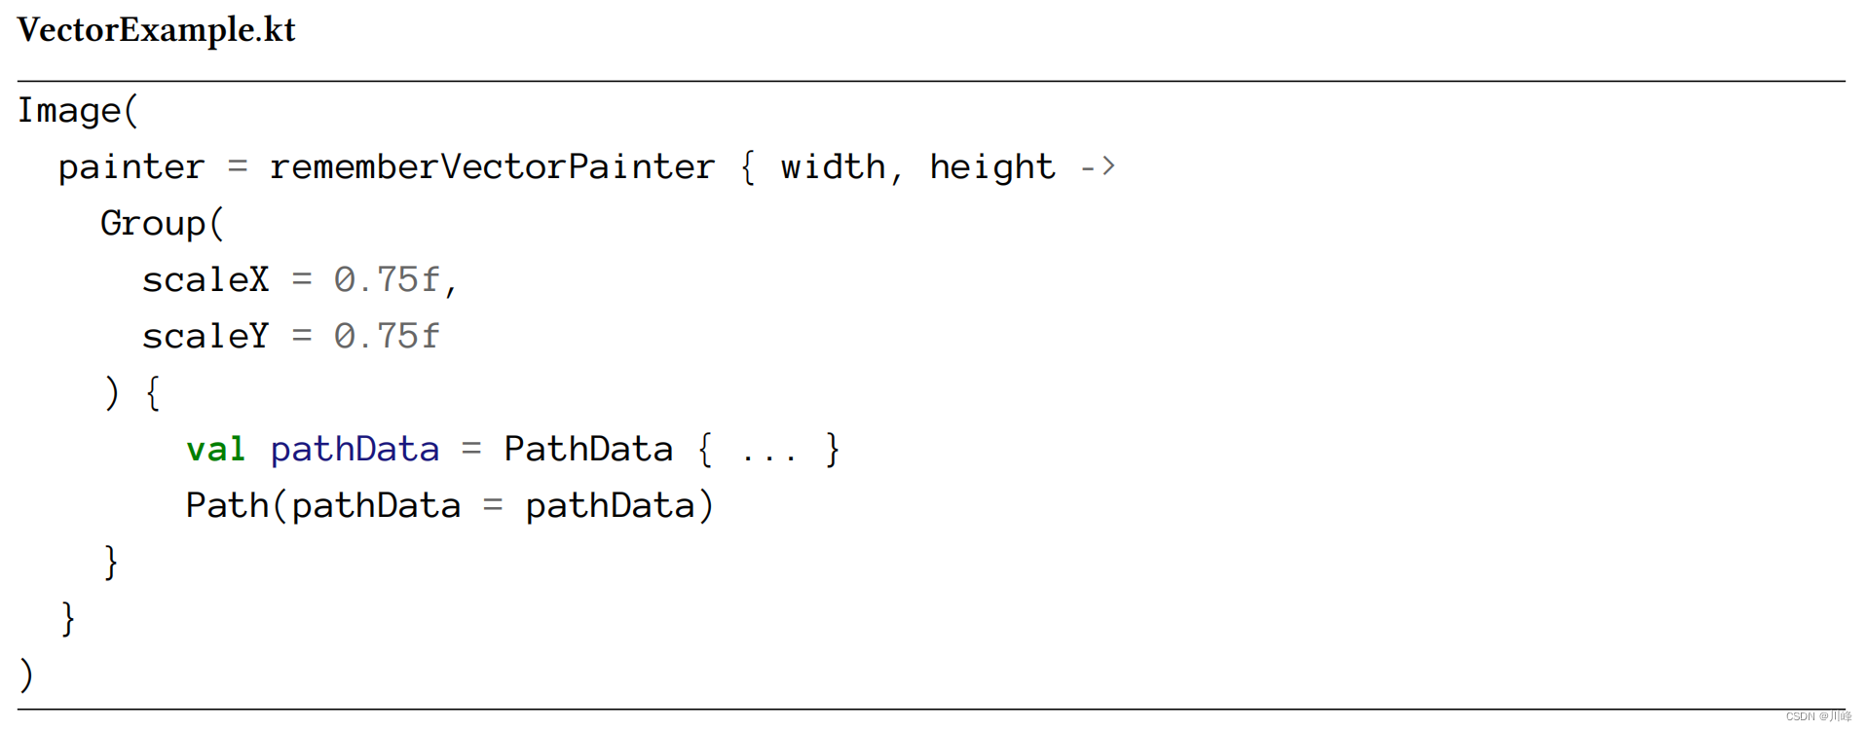
Task: Click the scaleX parameter name
Action: [x=205, y=280]
